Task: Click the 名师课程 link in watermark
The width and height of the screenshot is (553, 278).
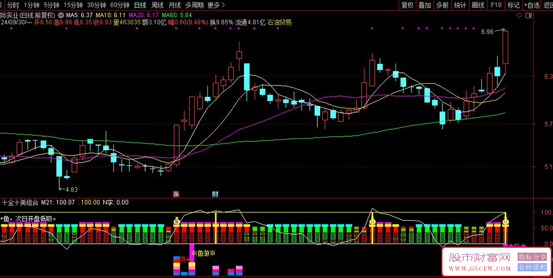Action: pos(531,268)
